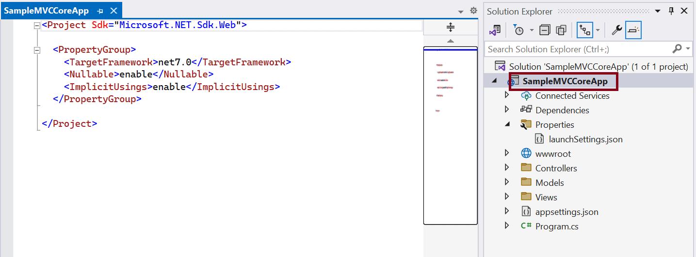Select Properties folder

click(x=554, y=125)
